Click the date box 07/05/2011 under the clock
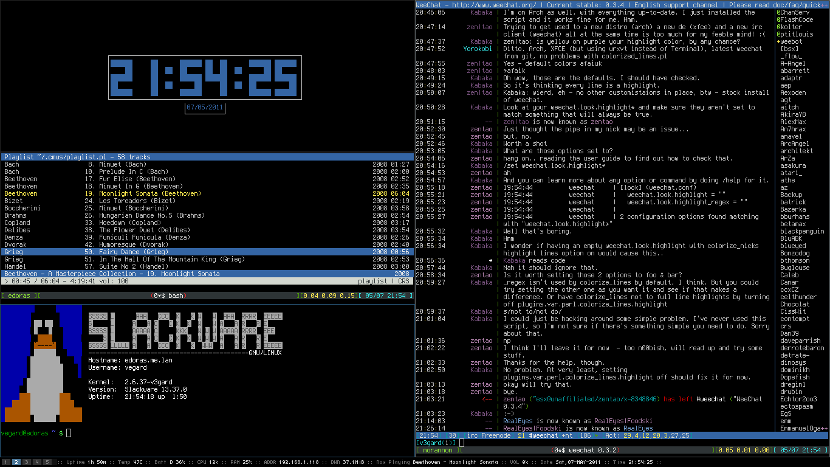The width and height of the screenshot is (830, 467). [205, 108]
